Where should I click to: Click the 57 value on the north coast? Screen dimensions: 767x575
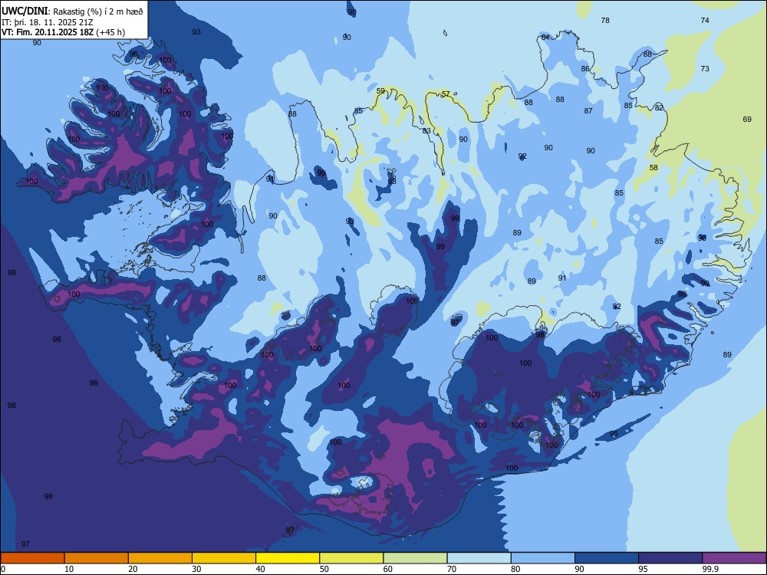(x=446, y=94)
